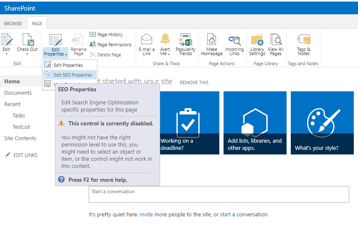Click the EDIT LINKS pencil icon

pos(8,155)
